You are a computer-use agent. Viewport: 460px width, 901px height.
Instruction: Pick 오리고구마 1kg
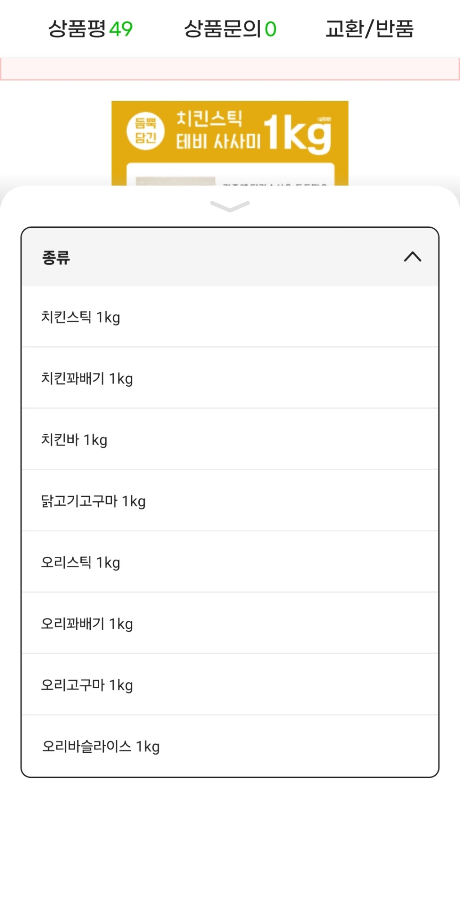(87, 685)
